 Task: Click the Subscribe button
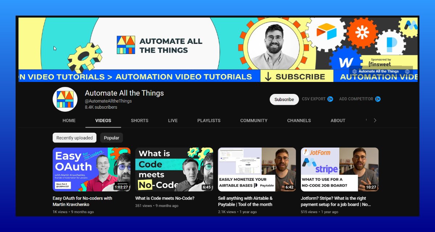pos(284,99)
